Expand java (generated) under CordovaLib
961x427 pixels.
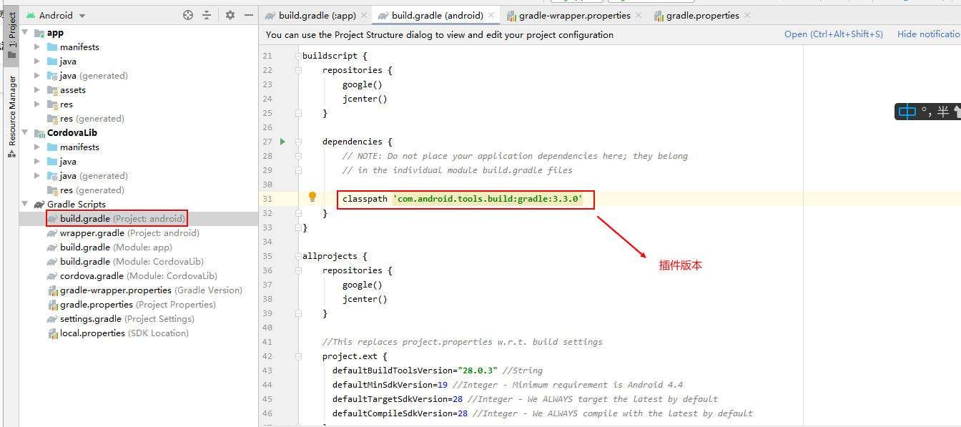tap(38, 176)
